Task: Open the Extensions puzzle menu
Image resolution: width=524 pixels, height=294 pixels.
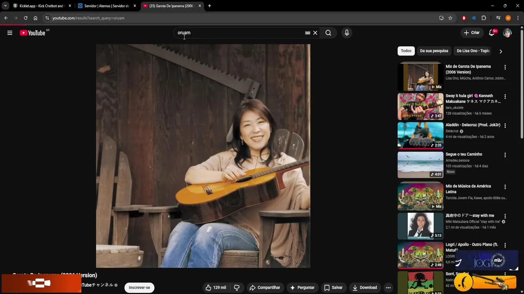Action: tap(484, 18)
